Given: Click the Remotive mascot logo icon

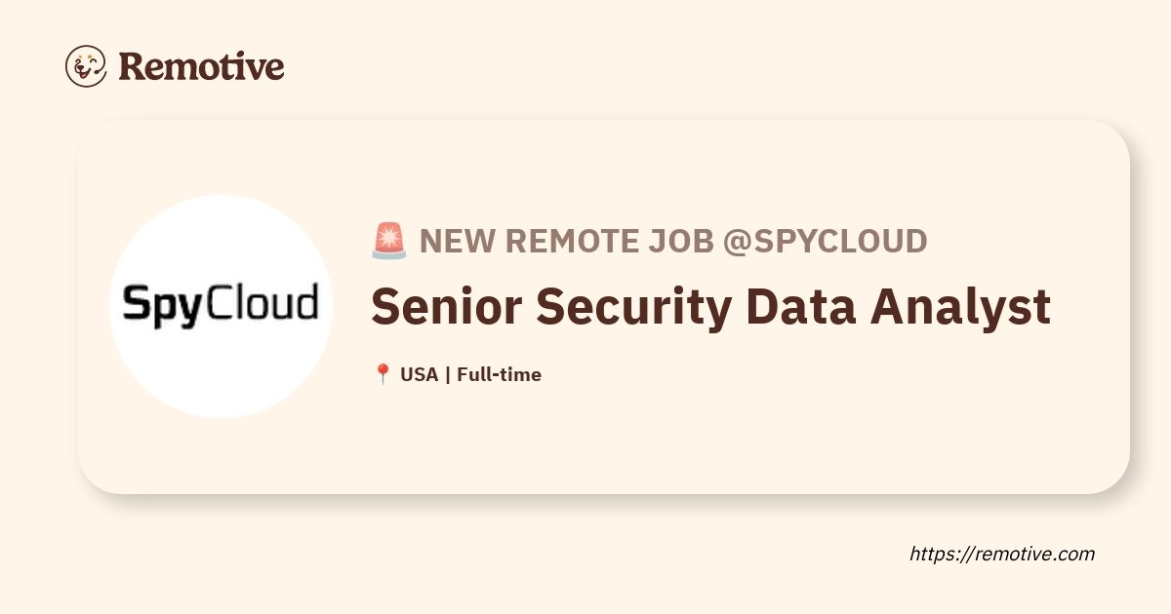Looking at the screenshot, I should tap(86, 66).
